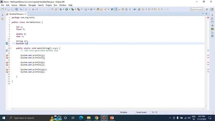Open the New Java Package dropdown arrow

pyautogui.click(x=88, y=9)
